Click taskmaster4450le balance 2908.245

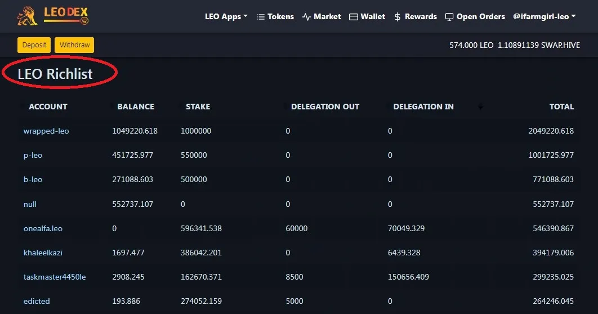pyautogui.click(x=128, y=277)
